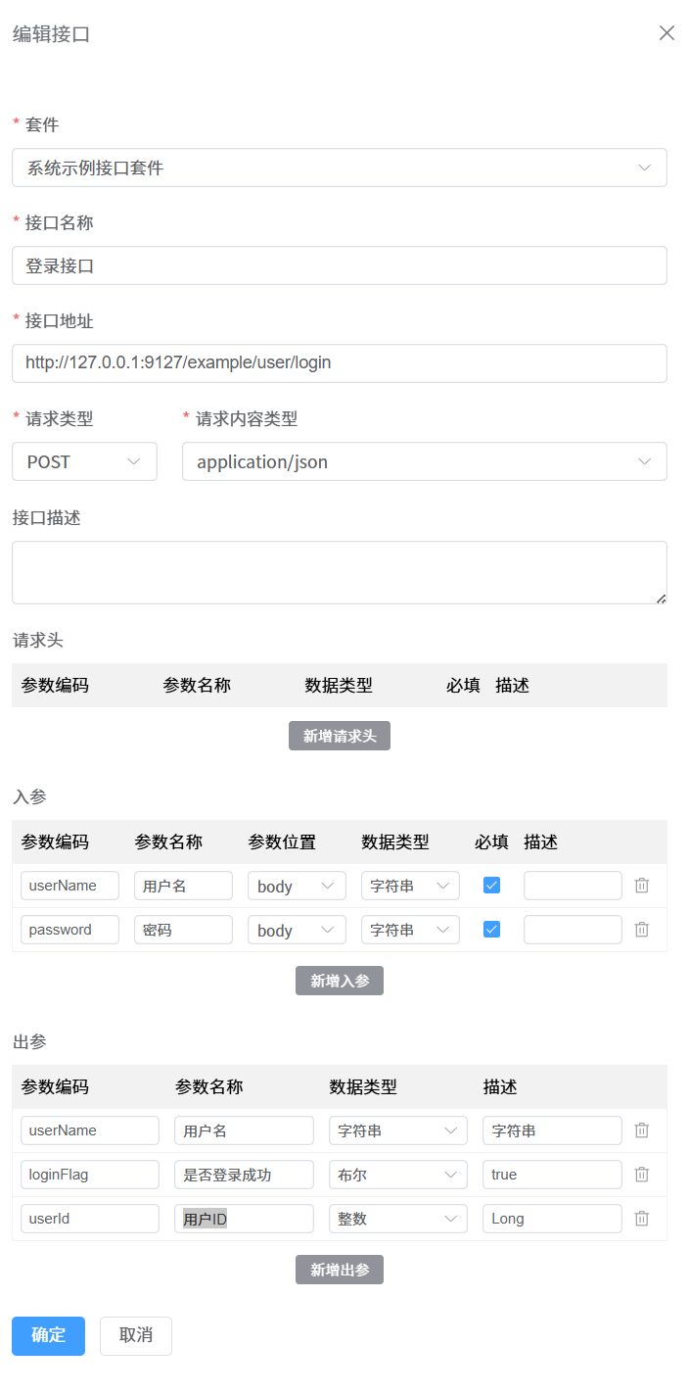Click the 请求头 section label
The image size is (689, 1394).
[38, 640]
